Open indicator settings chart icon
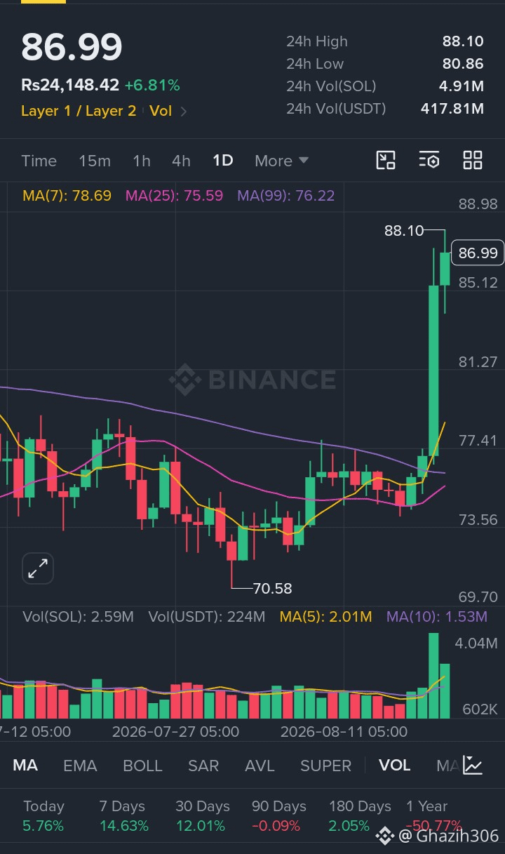This screenshot has width=505, height=854. [x=473, y=765]
